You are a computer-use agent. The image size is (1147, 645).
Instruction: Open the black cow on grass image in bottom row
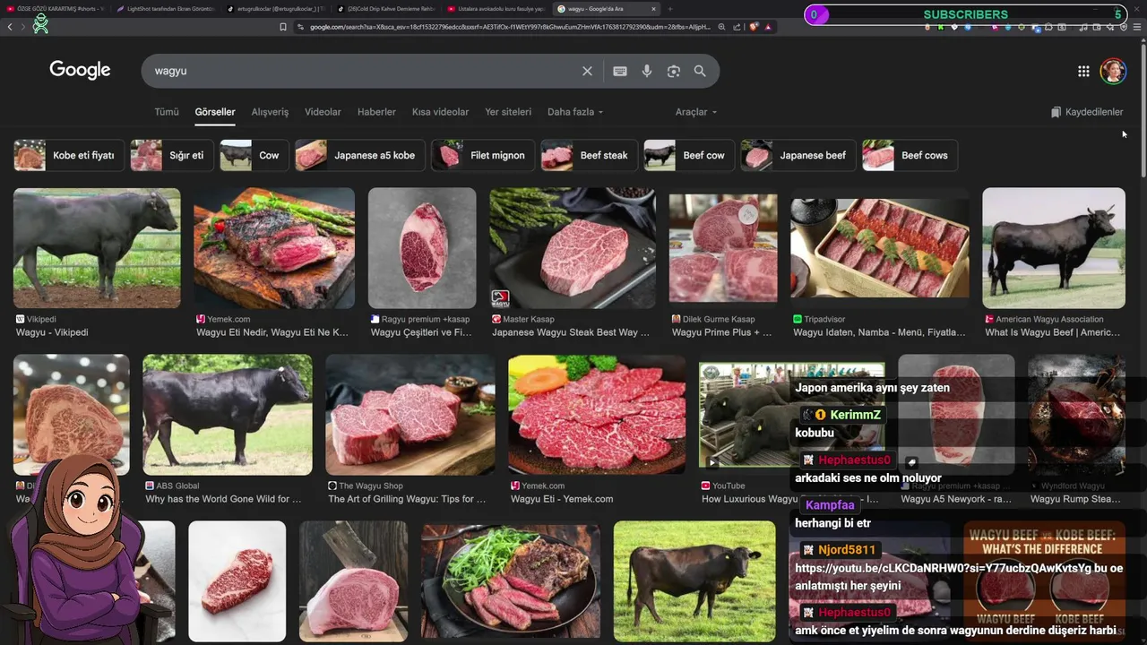tap(694, 580)
